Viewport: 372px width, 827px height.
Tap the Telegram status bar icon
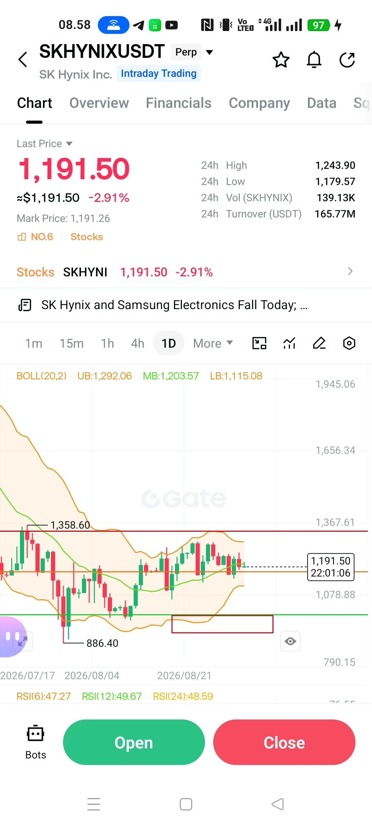(x=138, y=25)
